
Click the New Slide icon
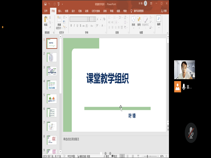pyautogui.click(x=59, y=19)
